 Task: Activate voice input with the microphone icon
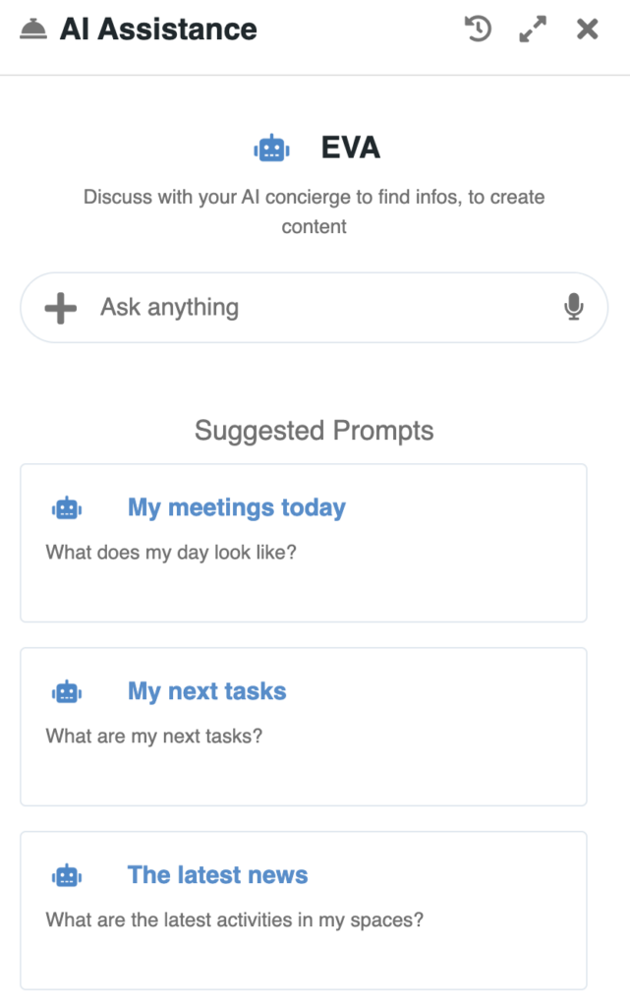(574, 308)
